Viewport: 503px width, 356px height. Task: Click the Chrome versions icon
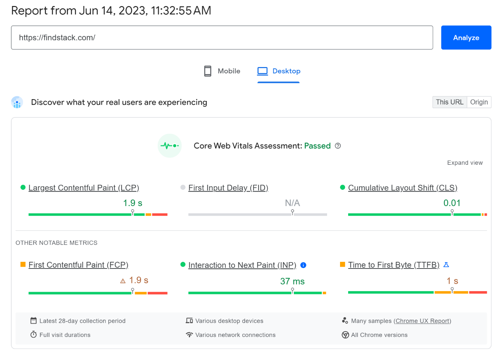click(345, 335)
